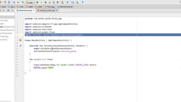
Task: Stop the running app with square icon
Action: pos(58,2)
